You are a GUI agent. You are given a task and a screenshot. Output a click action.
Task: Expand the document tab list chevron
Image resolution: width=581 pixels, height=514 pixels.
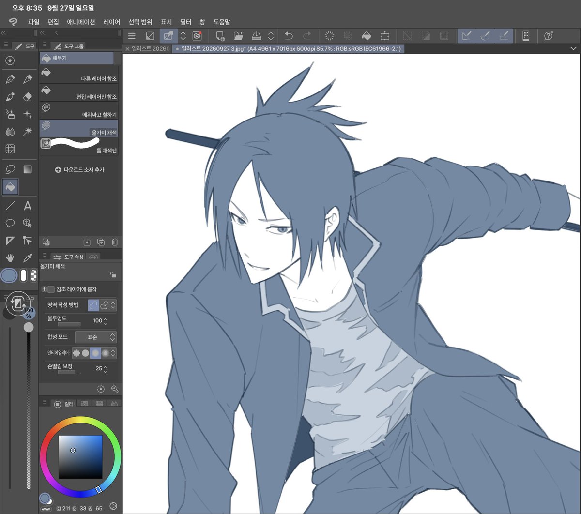[573, 49]
